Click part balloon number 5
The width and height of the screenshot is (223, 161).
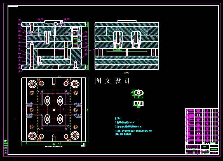(x=19, y=56)
